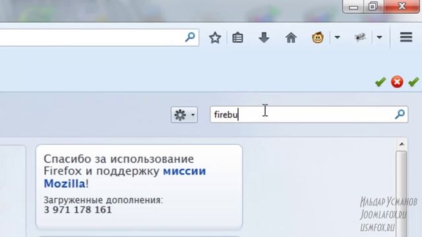Expand the monkey extension dropdown arrow
This screenshot has height=237, width=422.
337,38
